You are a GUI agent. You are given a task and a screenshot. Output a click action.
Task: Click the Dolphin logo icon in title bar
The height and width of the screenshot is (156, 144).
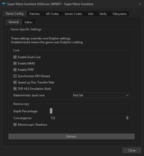click(4, 4)
